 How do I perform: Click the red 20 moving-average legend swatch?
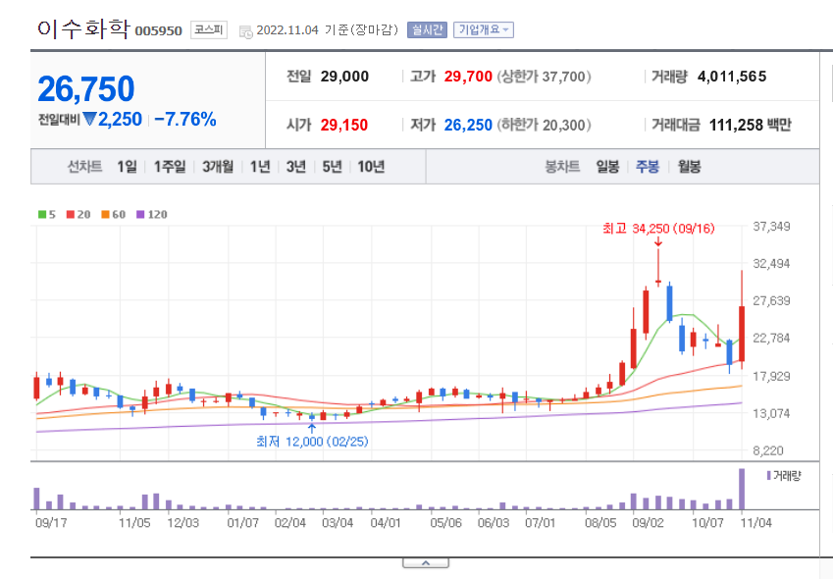pyautogui.click(x=70, y=215)
